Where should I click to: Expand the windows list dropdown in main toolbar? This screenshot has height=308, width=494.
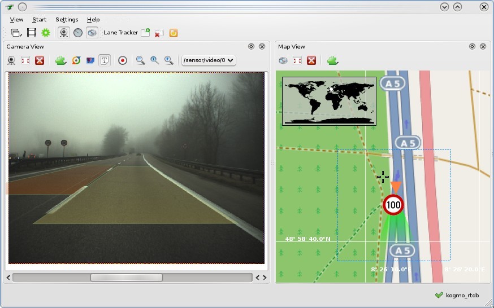point(16,33)
